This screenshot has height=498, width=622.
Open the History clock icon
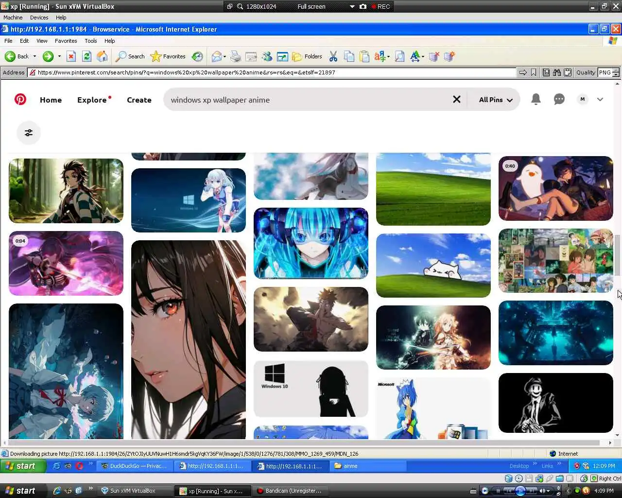(197, 56)
